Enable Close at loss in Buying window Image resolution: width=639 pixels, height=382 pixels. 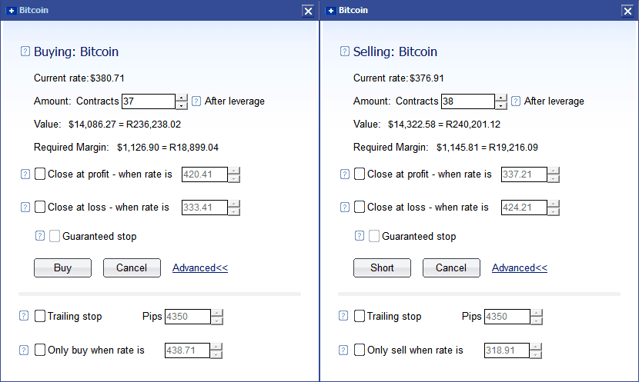(40, 207)
